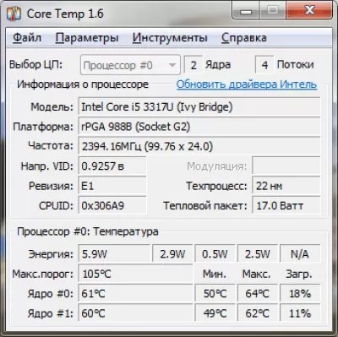Open the Инструменты menu

(170, 38)
